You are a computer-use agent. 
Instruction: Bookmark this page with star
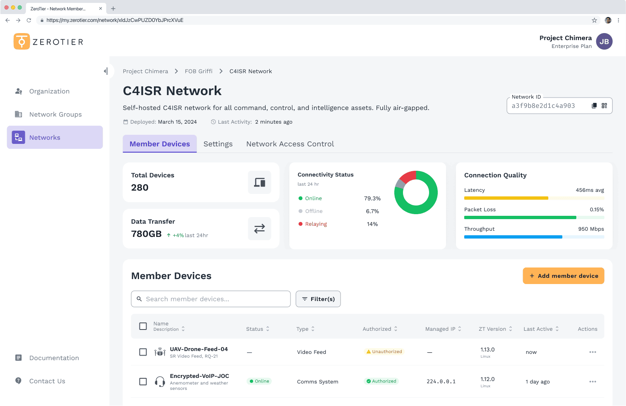[595, 20]
